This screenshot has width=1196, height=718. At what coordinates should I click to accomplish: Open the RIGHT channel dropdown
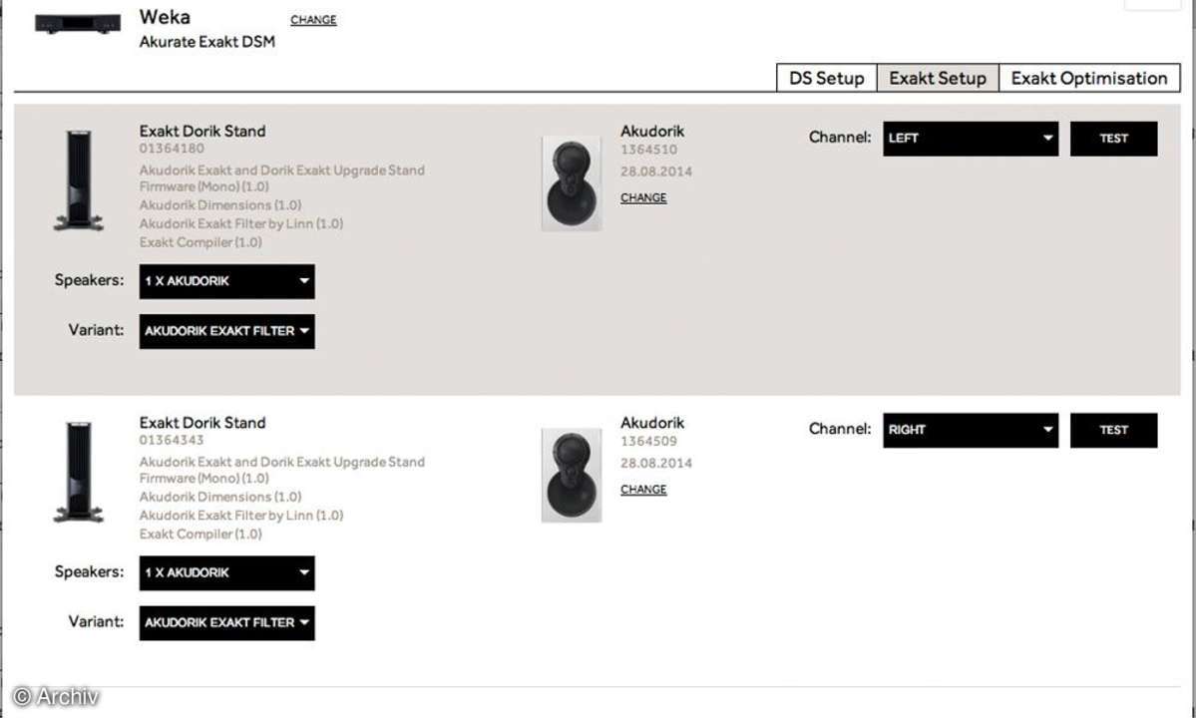tap(970, 430)
